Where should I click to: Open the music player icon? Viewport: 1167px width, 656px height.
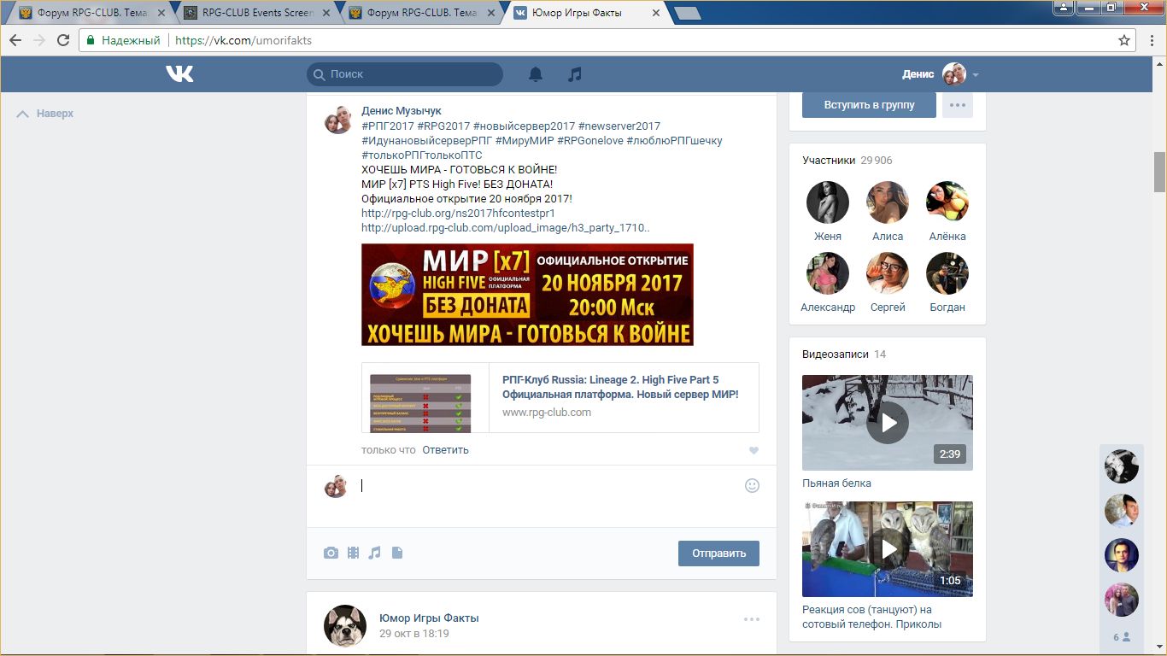click(575, 74)
